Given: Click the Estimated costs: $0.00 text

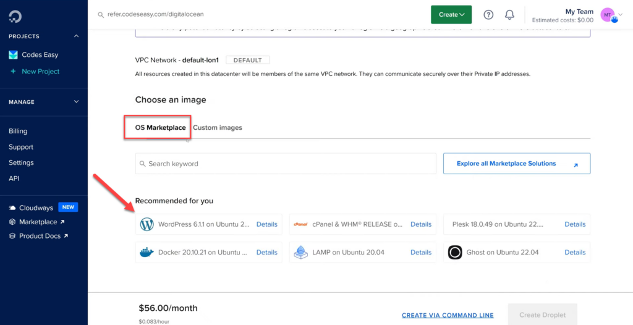Looking at the screenshot, I should click(563, 20).
